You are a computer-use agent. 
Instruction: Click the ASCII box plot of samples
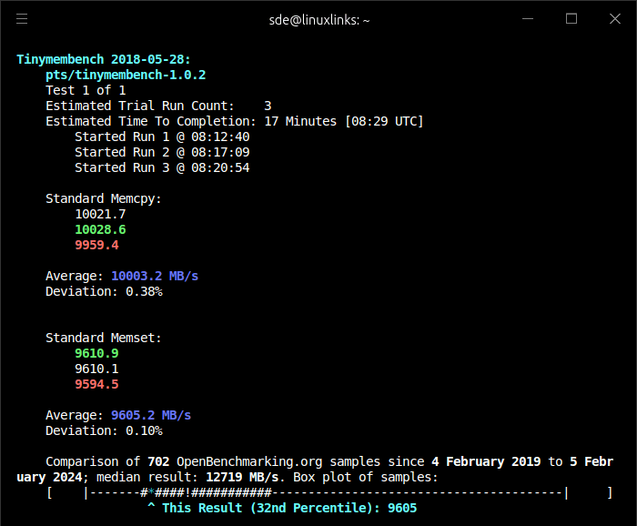[329, 492]
